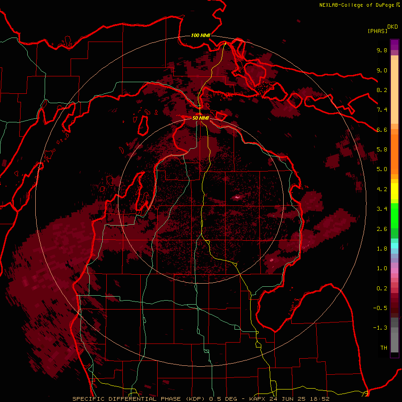This screenshot has height=402, width=402.
Task: Pick the gray band on the color bar
Action: pos(394,335)
